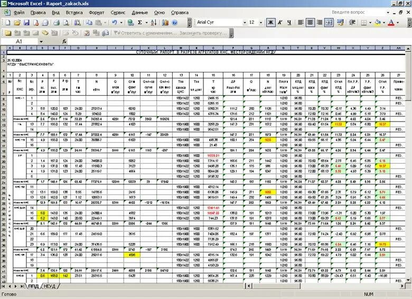This screenshot has height=299, width=412.
Task: Click the spelling/research binoculars icon
Action: tap(77, 23)
